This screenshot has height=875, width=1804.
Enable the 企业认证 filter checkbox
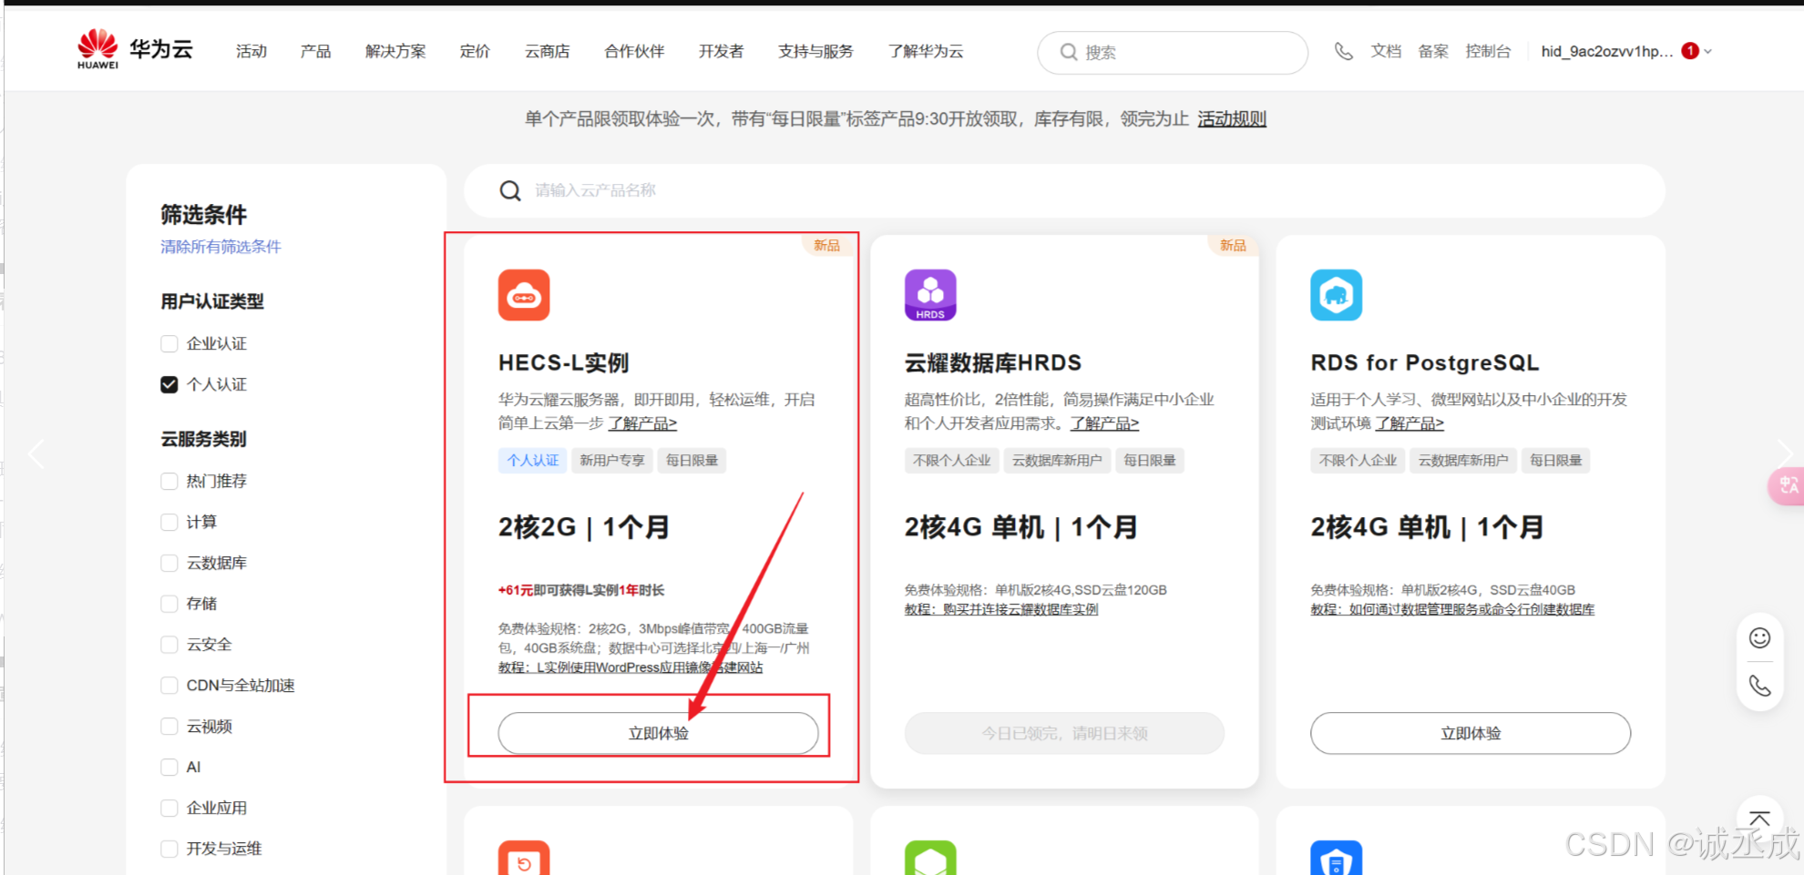pos(169,343)
